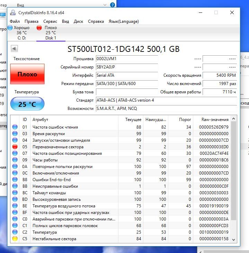Click the rotation speed value 5400 RPM
Viewport: 249px width, 253px height.
click(x=220, y=75)
